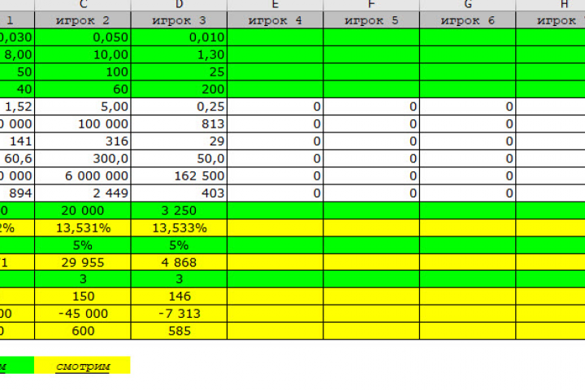
Task: Click the green cell with 200
Action: pos(179,89)
